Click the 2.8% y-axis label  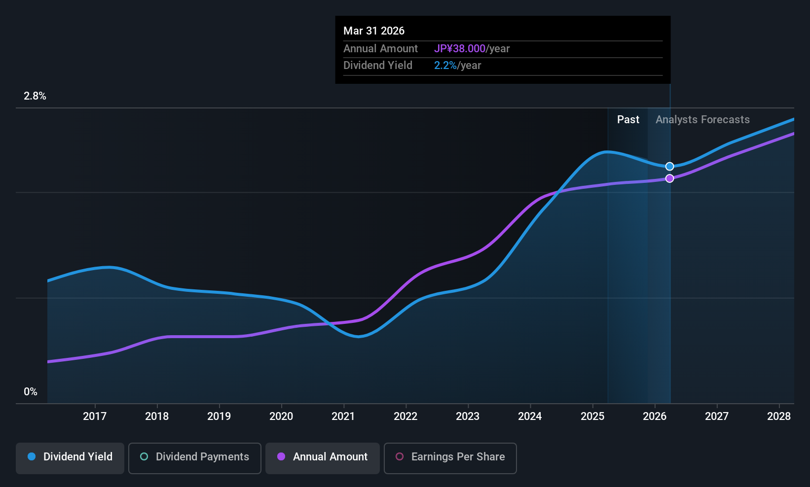[35, 96]
